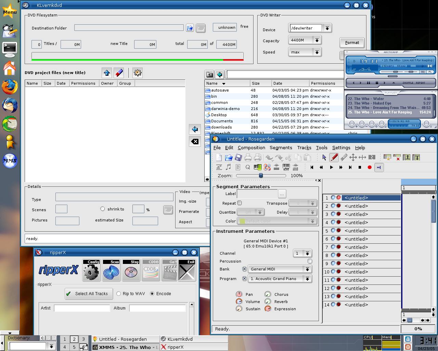Viewport: 438px width, 351px height.
Task: Open the Tracks menu in Rosegarden
Action: (x=304, y=148)
